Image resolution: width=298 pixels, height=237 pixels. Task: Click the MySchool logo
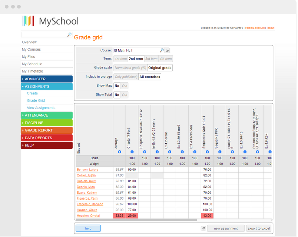pos(50,21)
